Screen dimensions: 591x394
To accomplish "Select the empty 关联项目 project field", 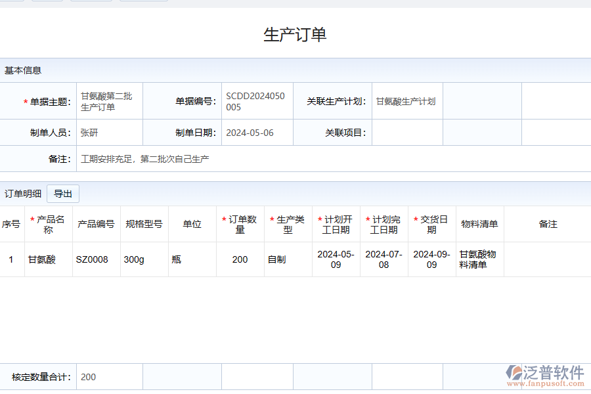I will pyautogui.click(x=407, y=132).
